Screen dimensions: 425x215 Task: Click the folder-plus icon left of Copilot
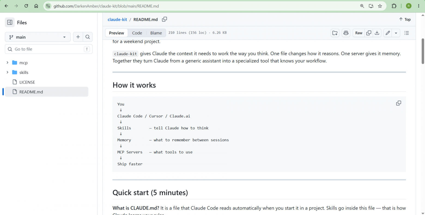[x=335, y=33]
